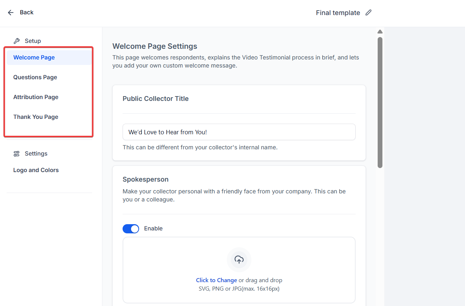Click the pencil icon beside Final template
Image resolution: width=465 pixels, height=306 pixels.
(x=368, y=12)
